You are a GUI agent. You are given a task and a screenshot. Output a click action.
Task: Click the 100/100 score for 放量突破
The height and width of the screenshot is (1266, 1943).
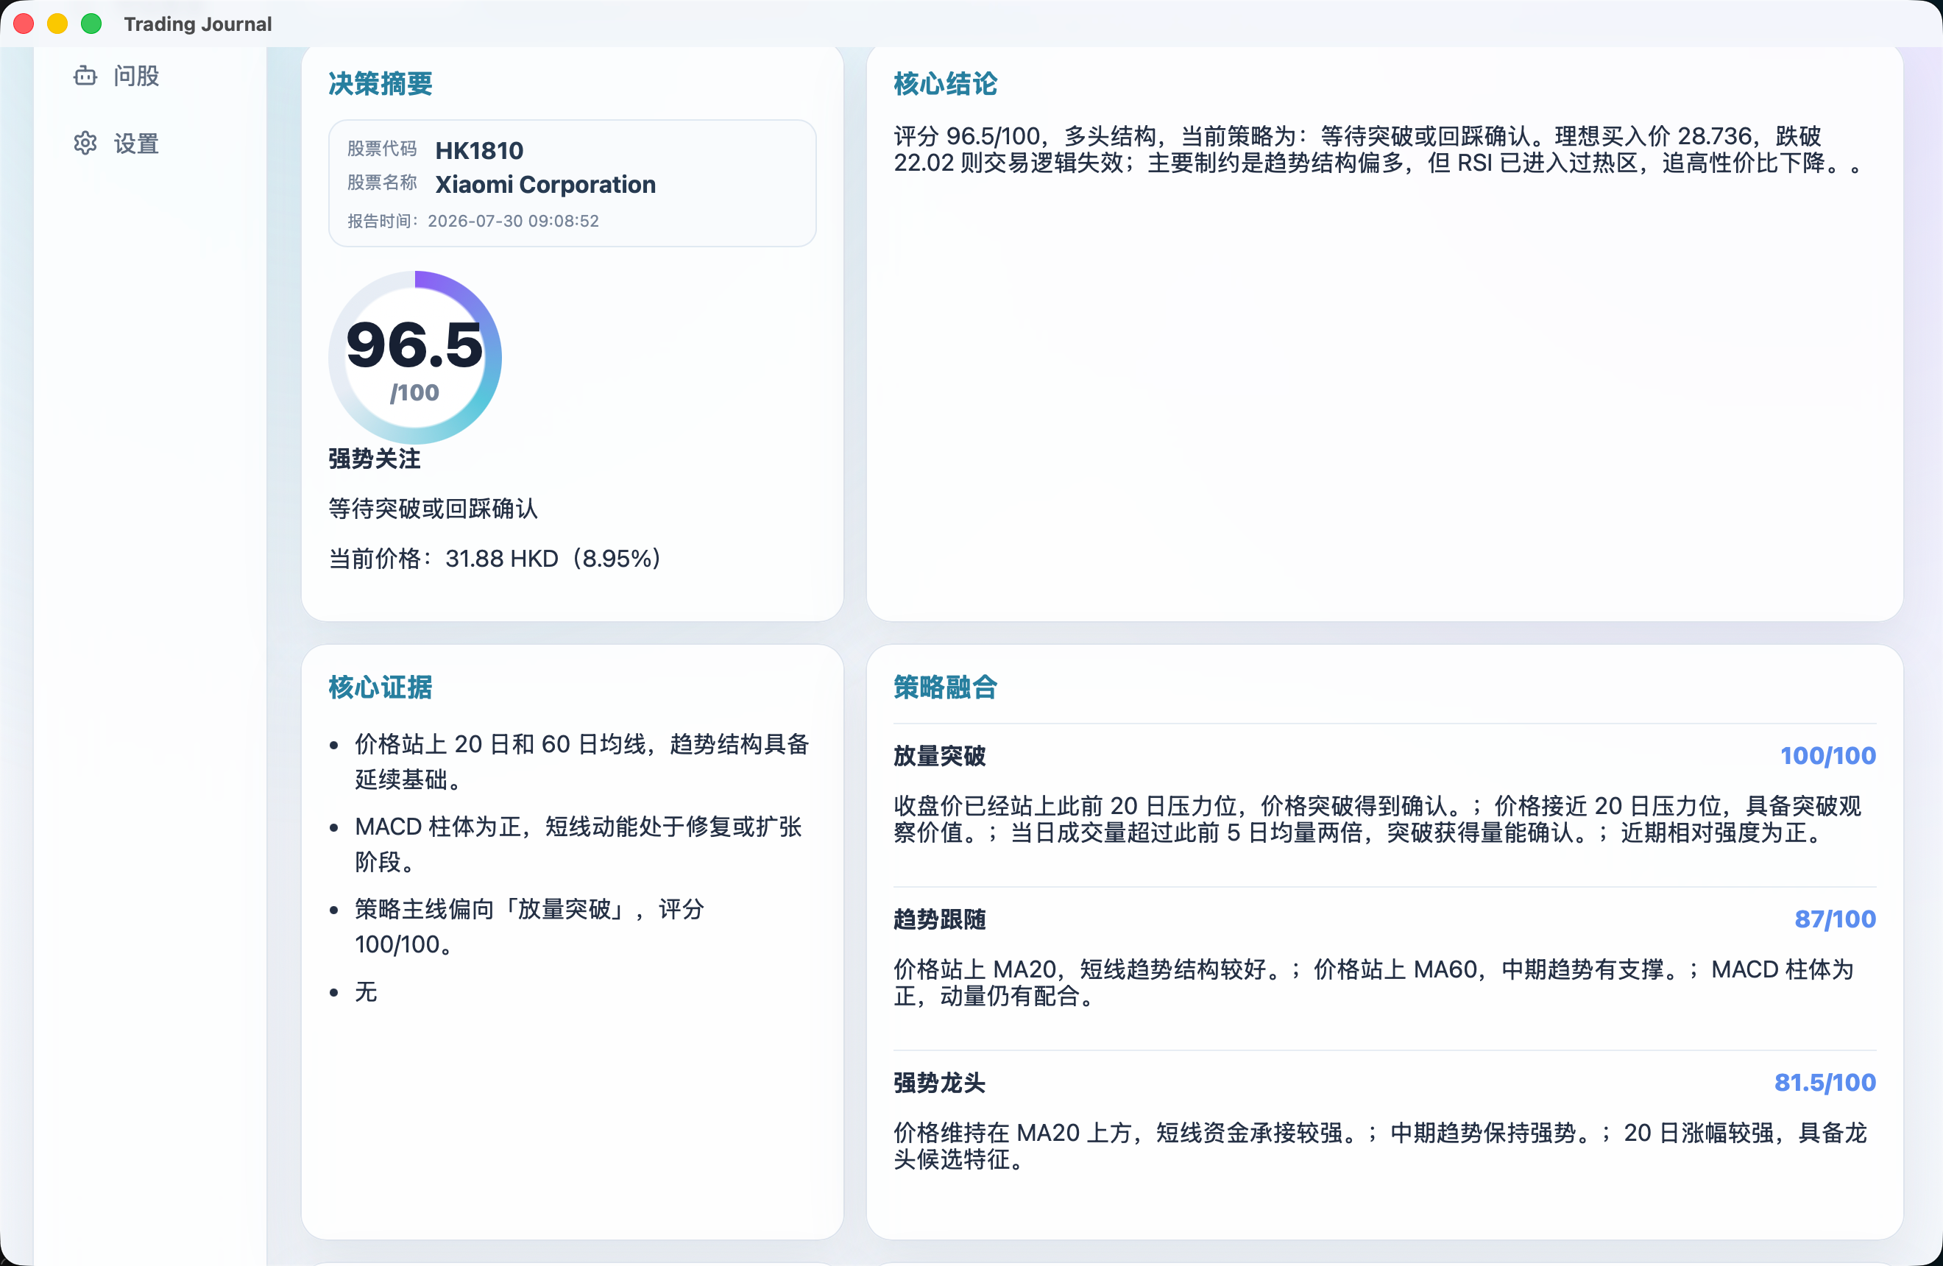(x=1828, y=756)
